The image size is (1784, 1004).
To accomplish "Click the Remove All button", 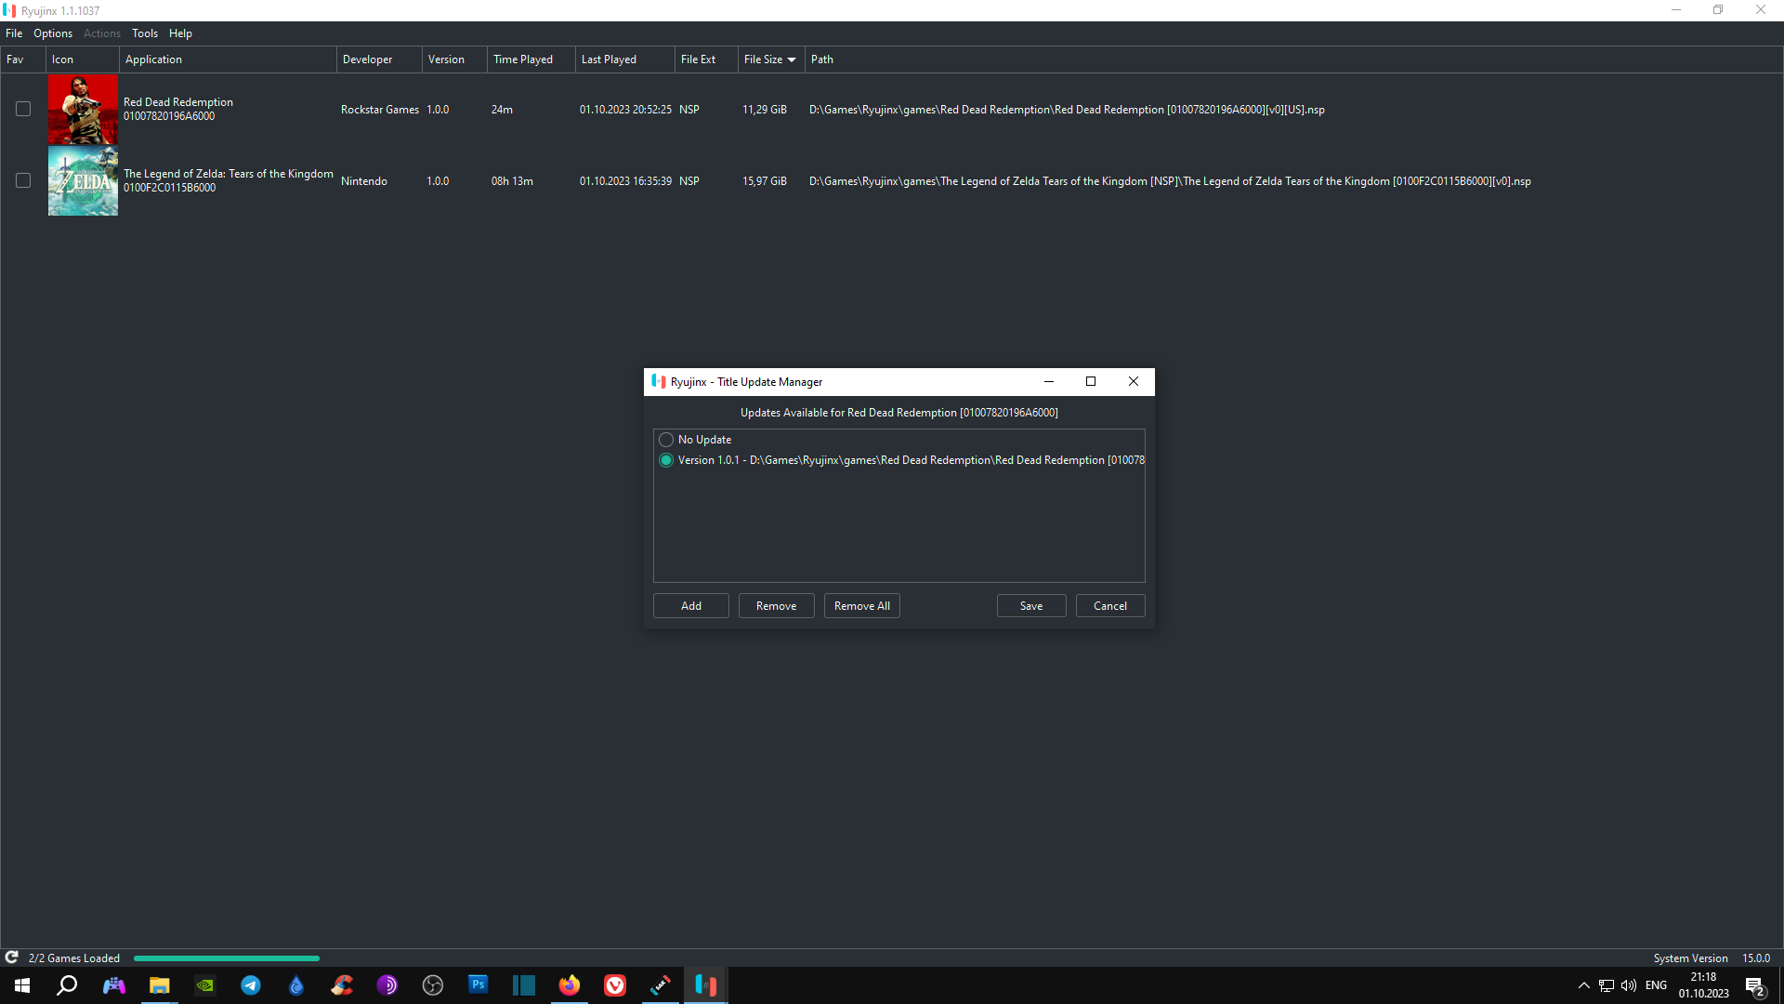I will point(861,606).
